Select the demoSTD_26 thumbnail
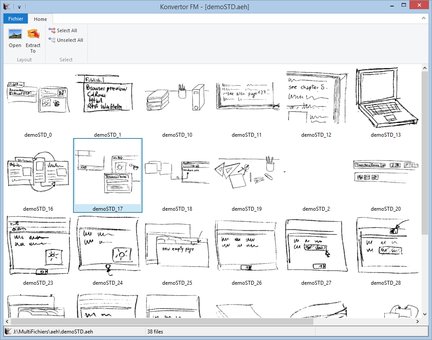 tap(247, 246)
